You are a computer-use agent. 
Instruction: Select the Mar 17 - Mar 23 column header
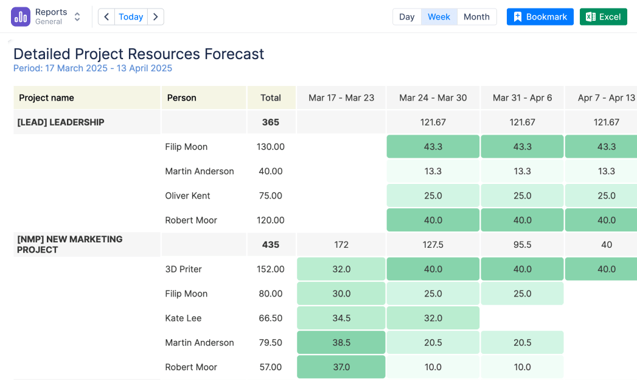point(341,97)
